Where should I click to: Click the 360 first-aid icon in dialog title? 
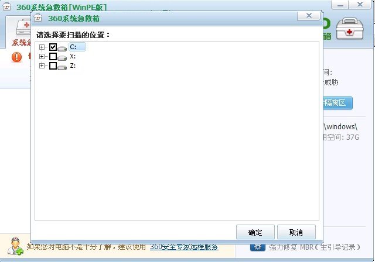coord(38,18)
